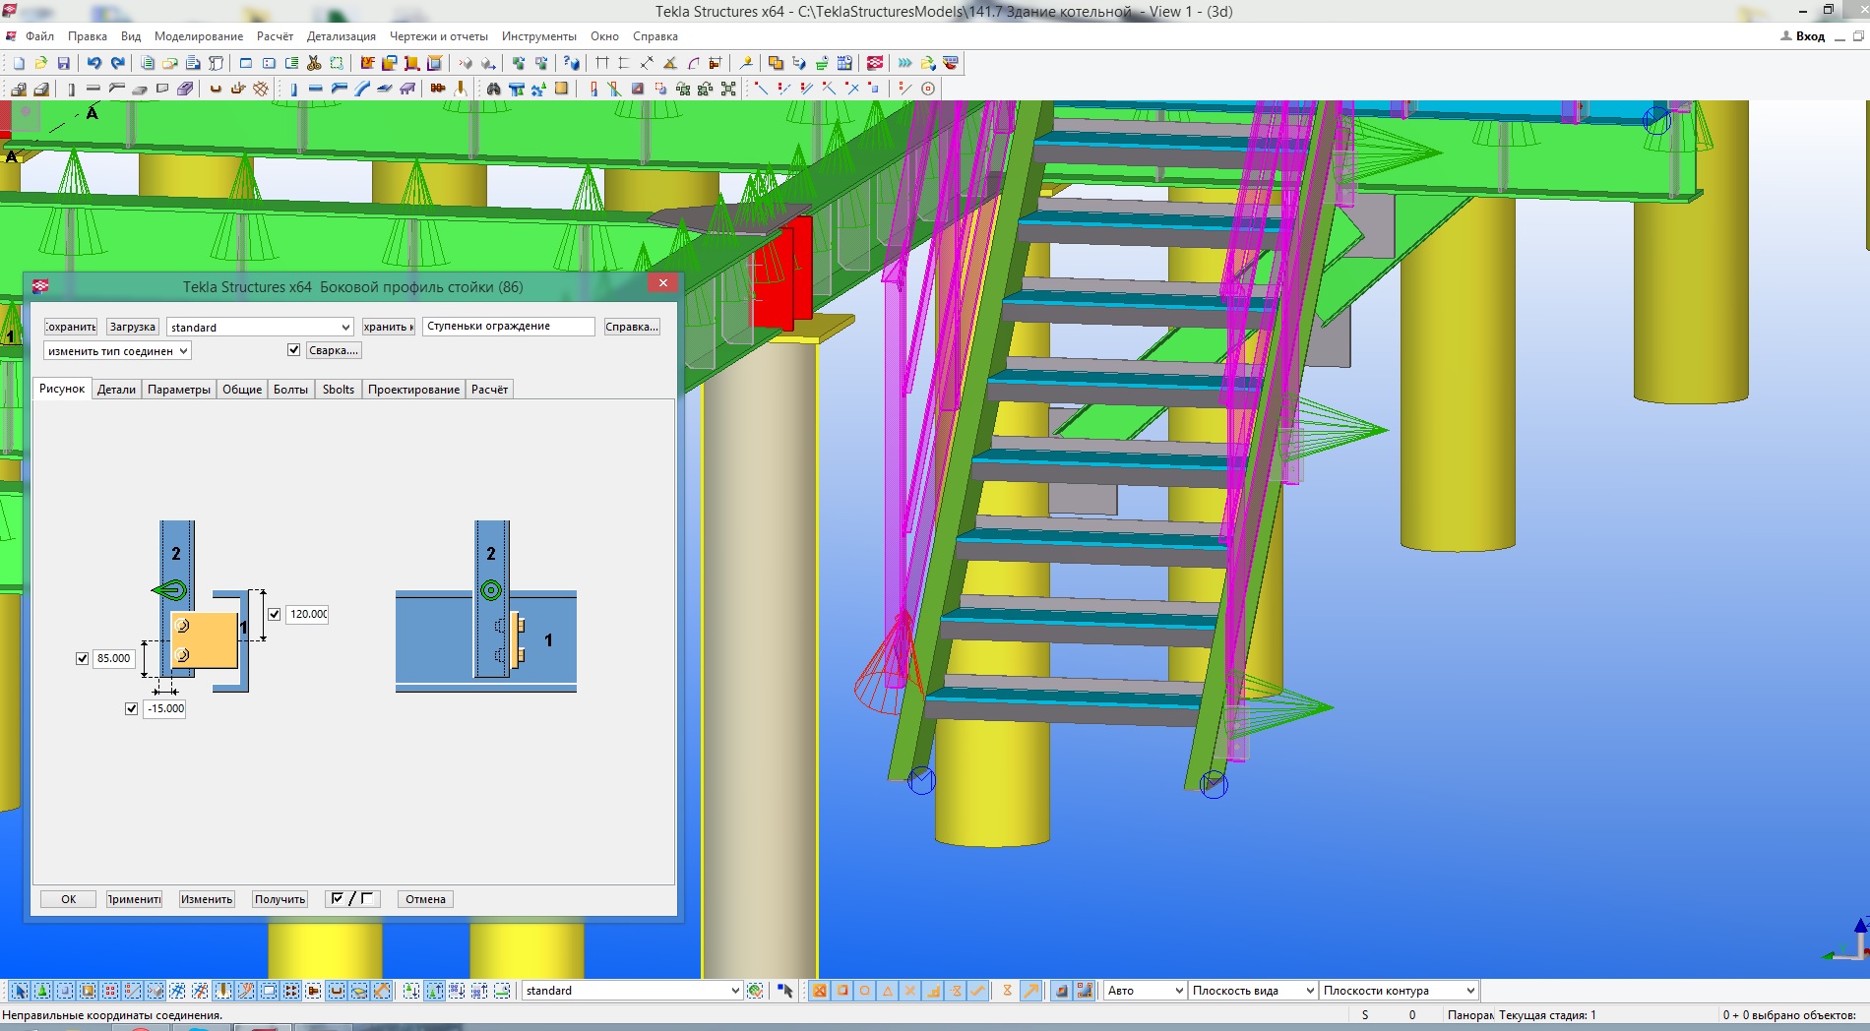Toggle the Сварка checkbox
Viewport: 1870px width, 1031px height.
pyautogui.click(x=293, y=350)
